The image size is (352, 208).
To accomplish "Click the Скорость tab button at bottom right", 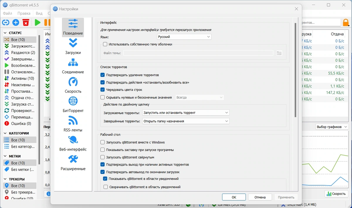I will click(336, 194).
